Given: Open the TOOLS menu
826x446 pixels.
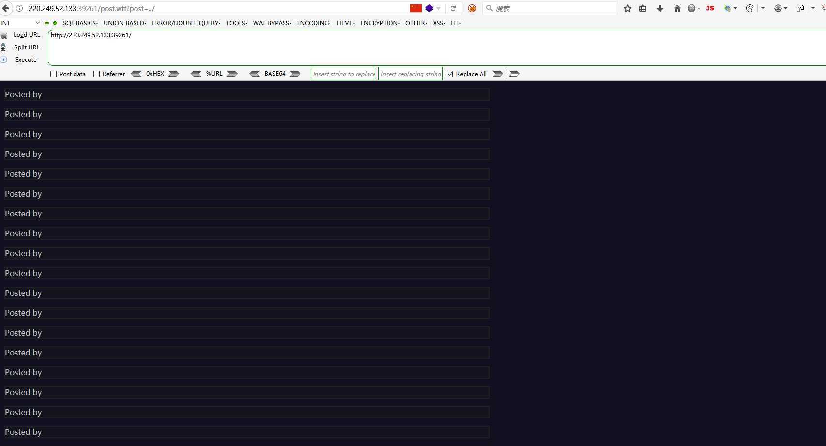Looking at the screenshot, I should 237,23.
